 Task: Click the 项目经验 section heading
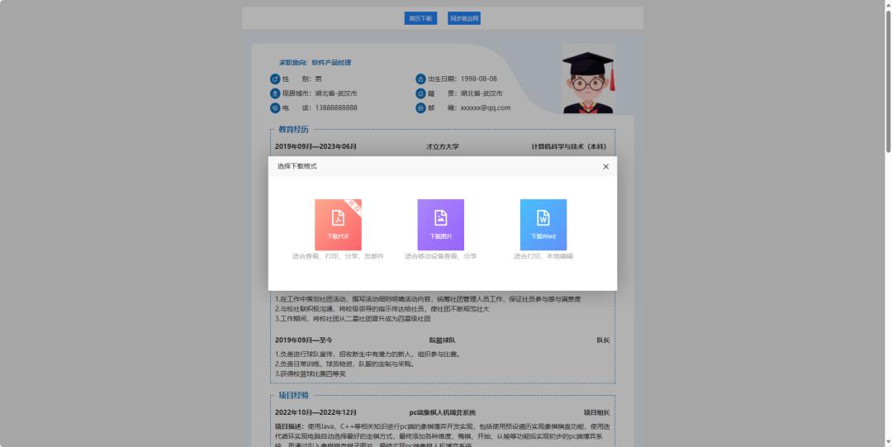coord(293,396)
